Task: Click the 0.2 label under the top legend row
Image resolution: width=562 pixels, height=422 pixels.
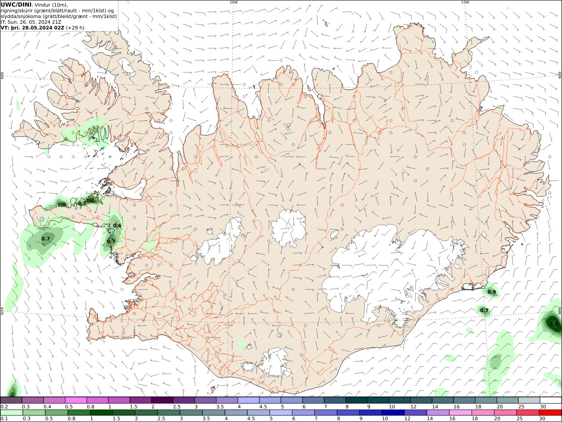Action: point(4,407)
